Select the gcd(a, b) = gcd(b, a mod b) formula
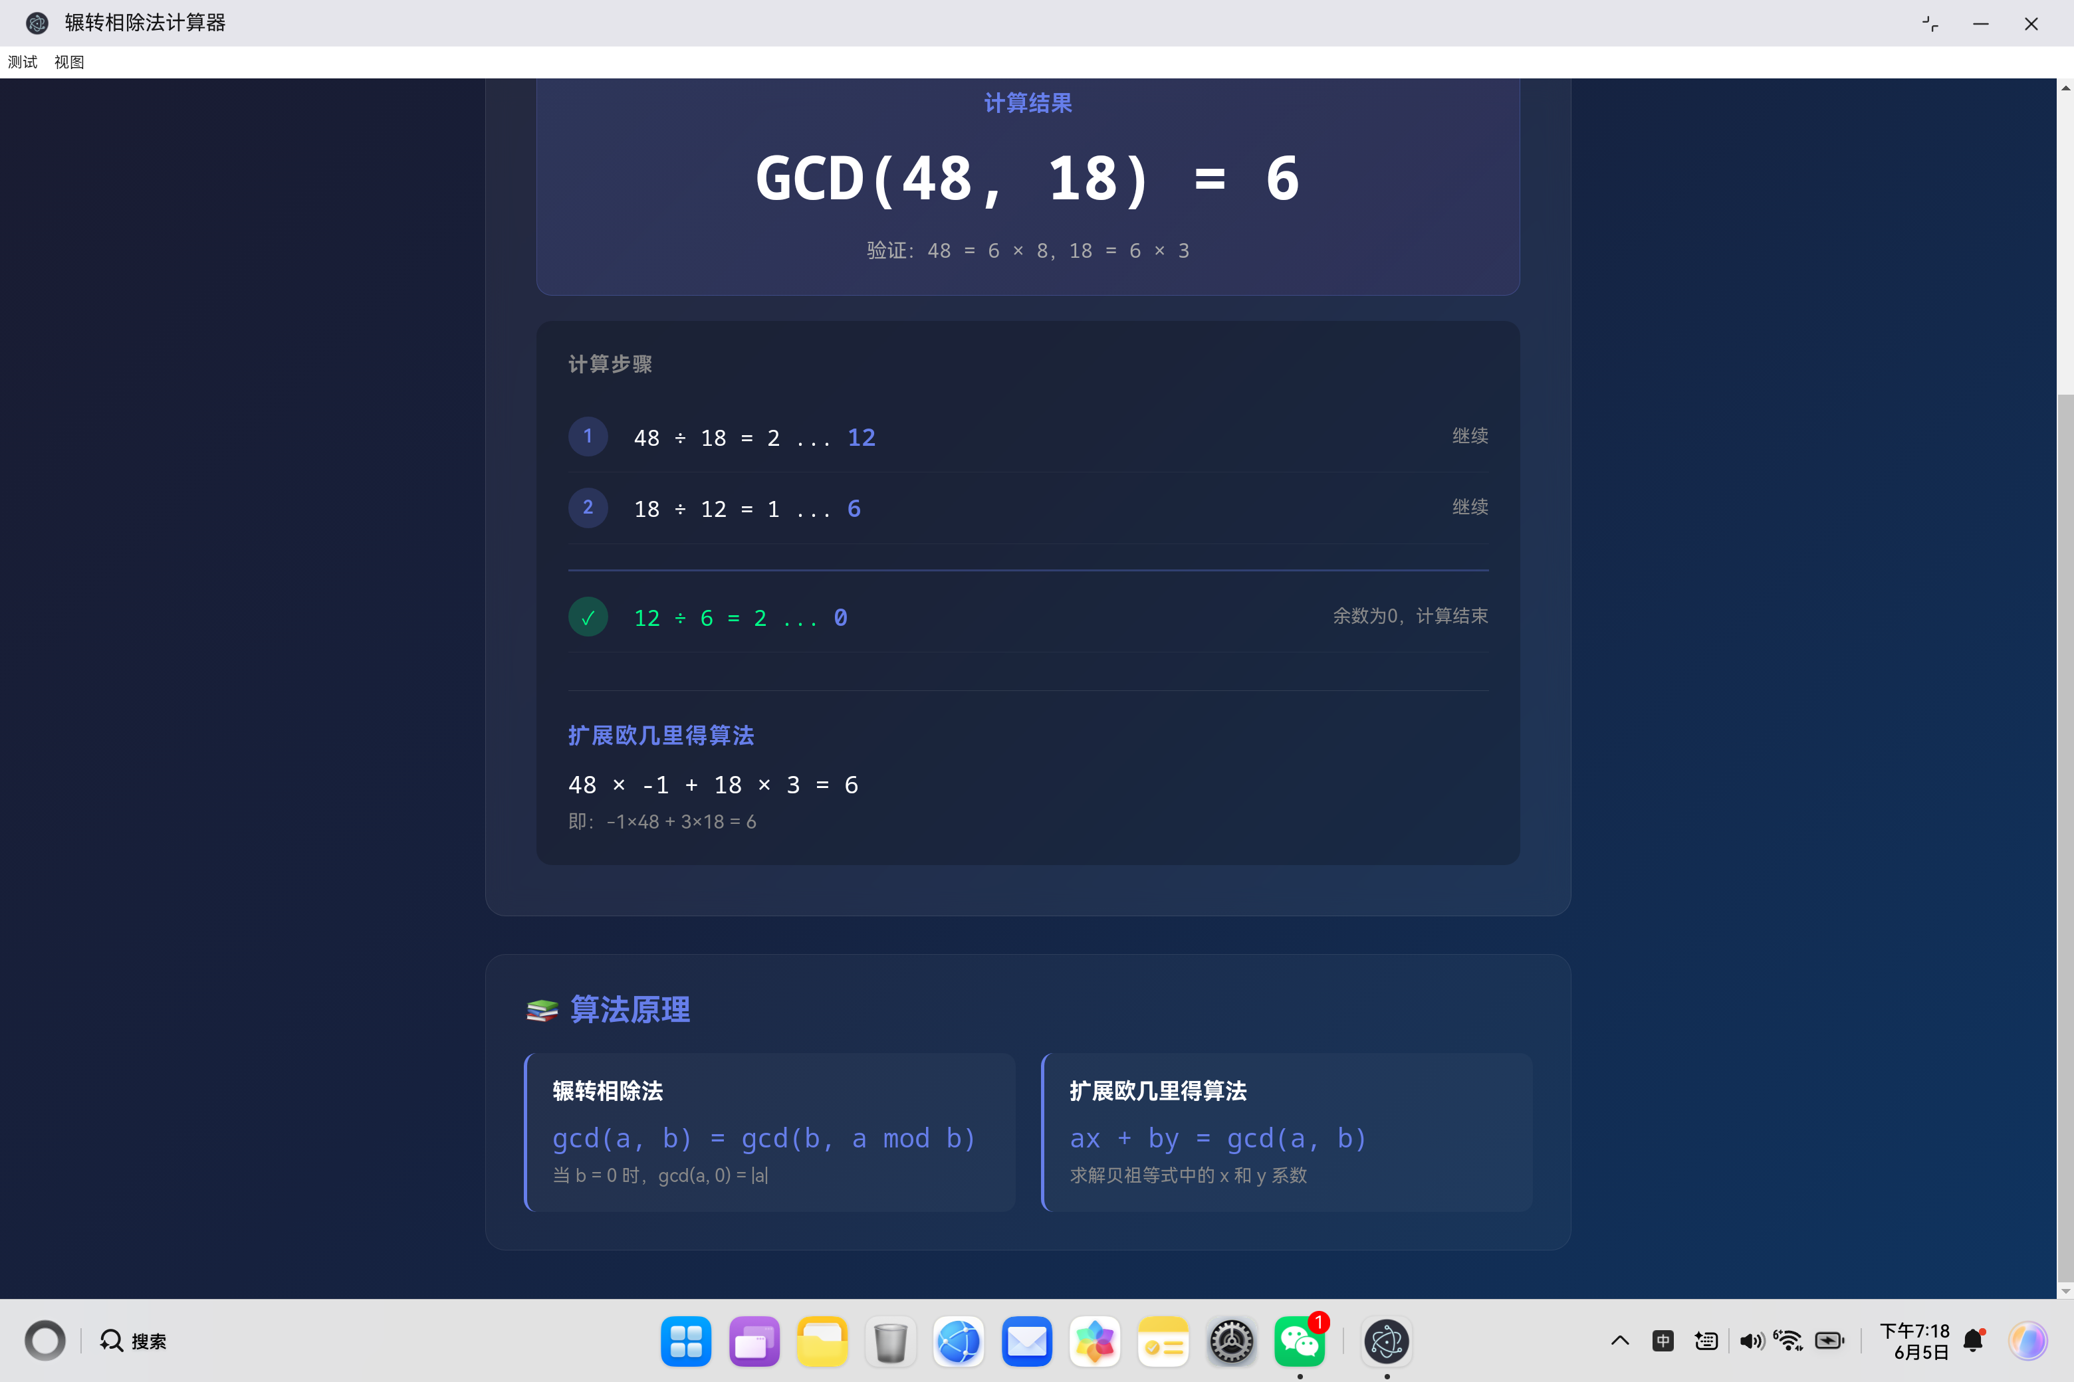 pyautogui.click(x=764, y=1138)
